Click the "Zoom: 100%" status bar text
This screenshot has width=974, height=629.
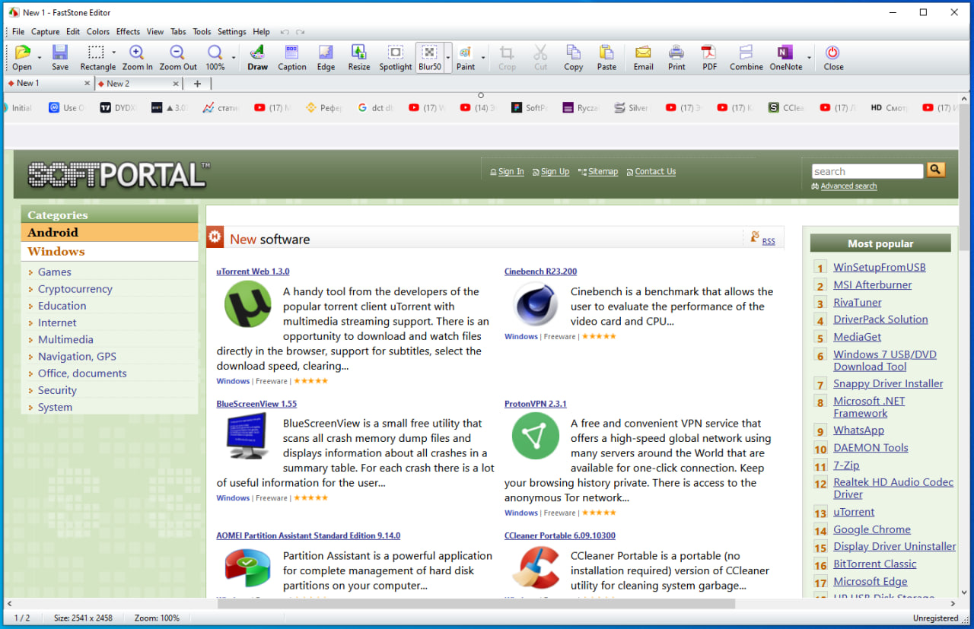(x=157, y=618)
